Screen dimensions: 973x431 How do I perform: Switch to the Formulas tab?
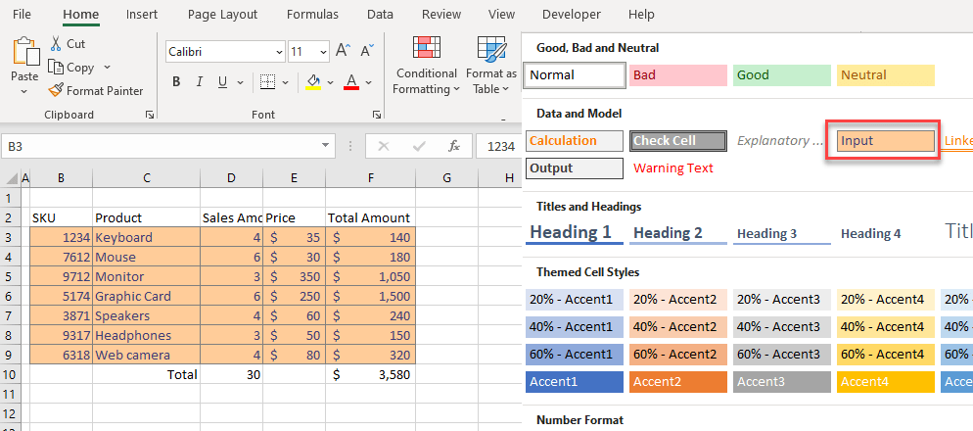(312, 15)
